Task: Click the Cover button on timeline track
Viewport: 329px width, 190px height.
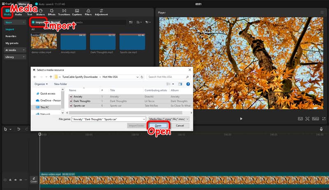Action: 34,180
